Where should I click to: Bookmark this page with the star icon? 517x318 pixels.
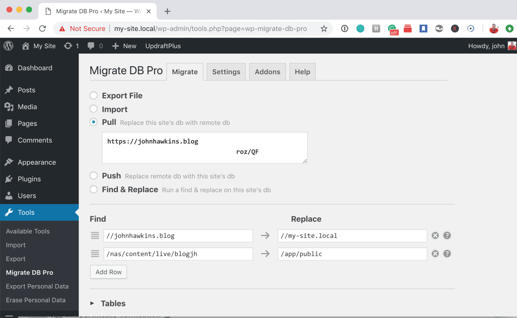324,29
